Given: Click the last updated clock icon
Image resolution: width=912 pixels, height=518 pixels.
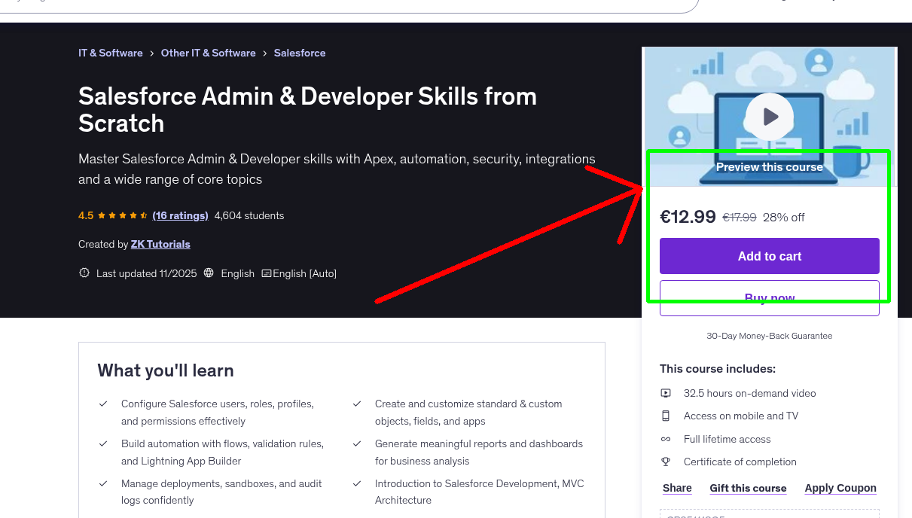Looking at the screenshot, I should coord(84,273).
